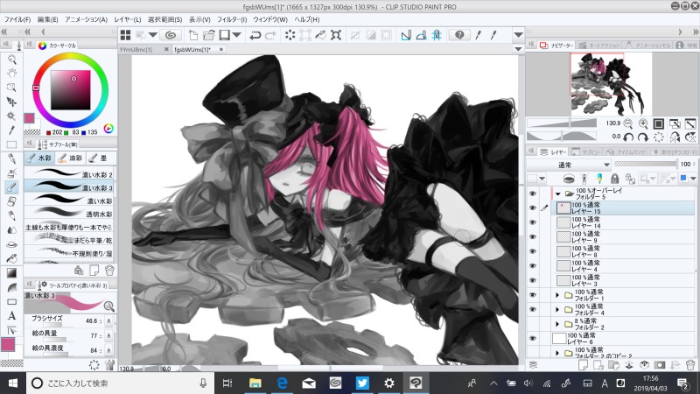Open the 編集(E) menu
The image size is (700, 394).
coord(48,19)
